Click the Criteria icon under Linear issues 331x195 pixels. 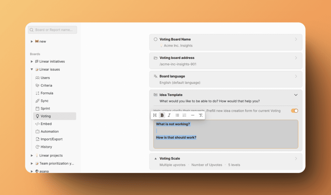point(37,85)
